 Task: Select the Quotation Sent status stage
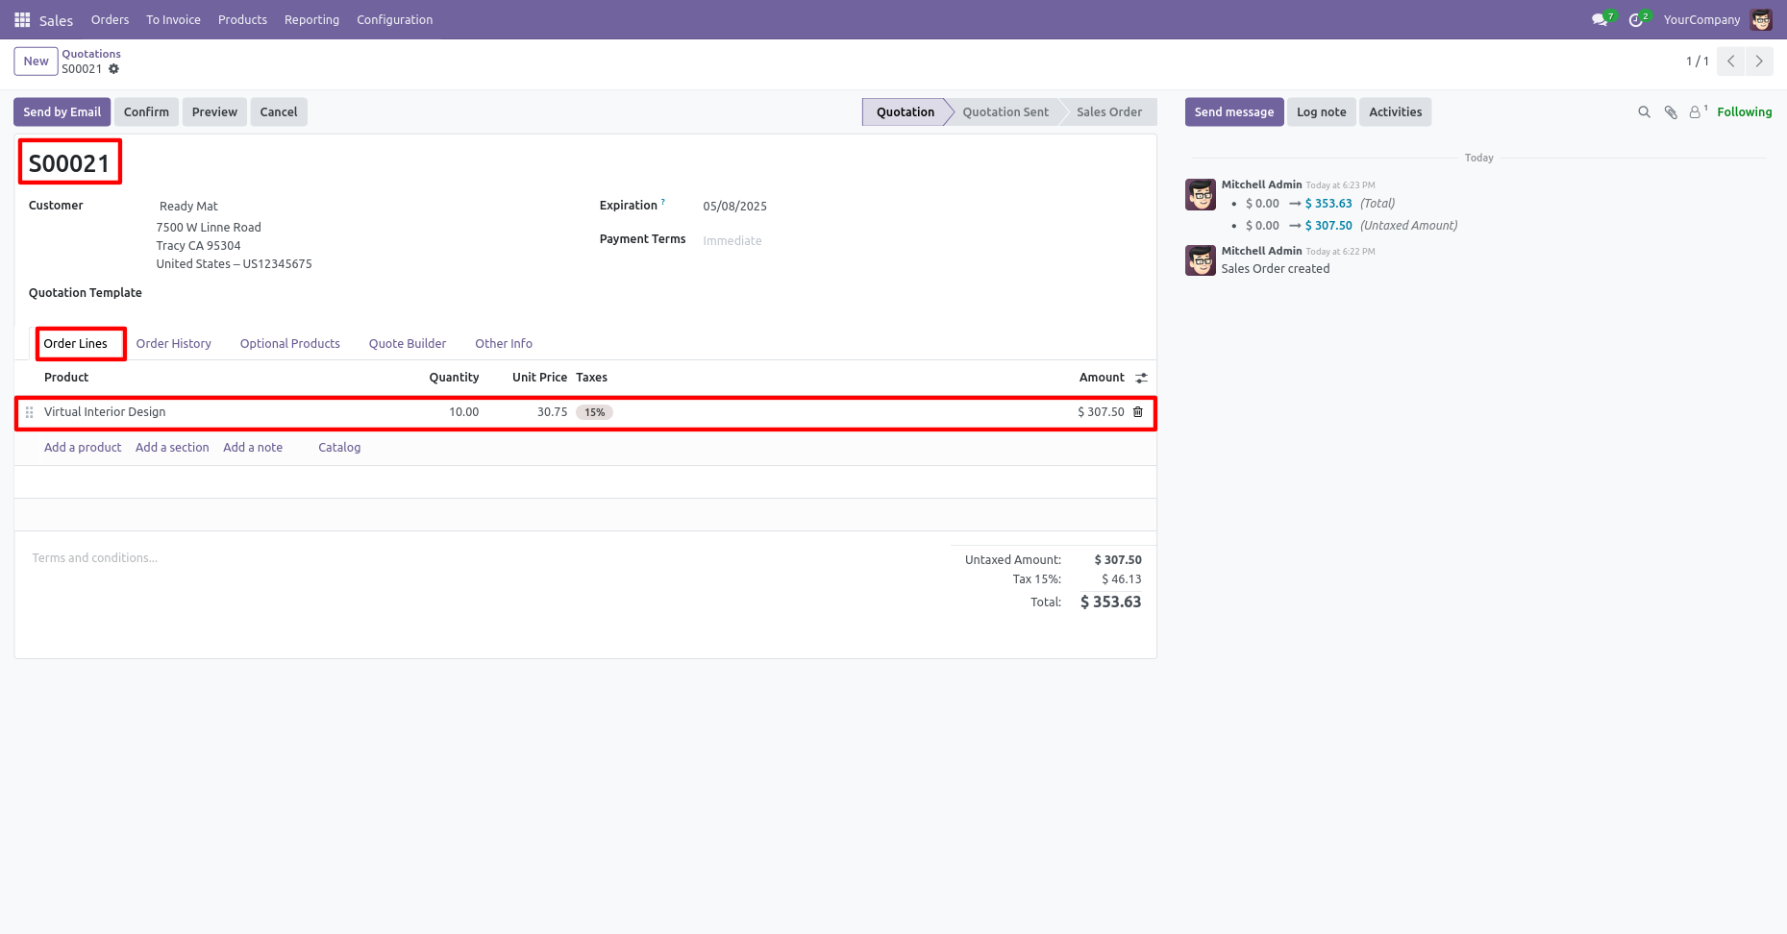[x=1005, y=112]
